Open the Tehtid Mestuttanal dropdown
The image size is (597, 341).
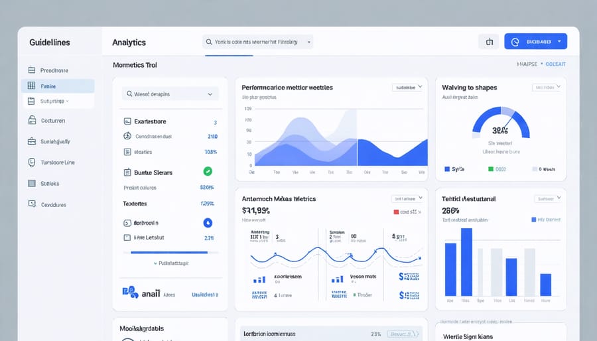[547, 198]
